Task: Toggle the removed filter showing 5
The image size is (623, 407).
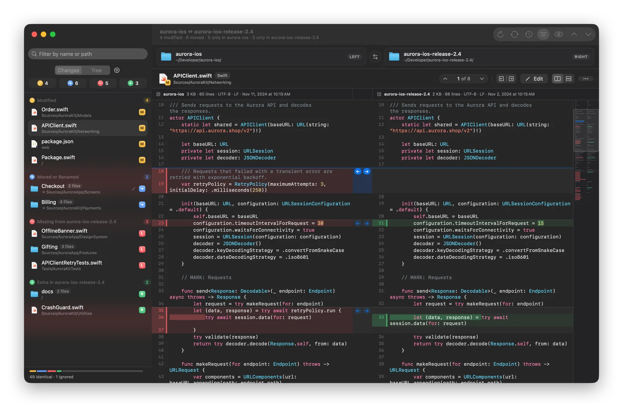Action: 103,83
